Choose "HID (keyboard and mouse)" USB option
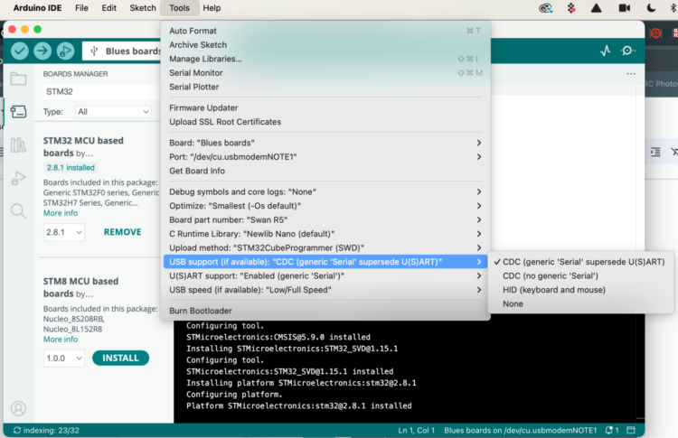Screen dimensions: 678x438 tap(553, 290)
